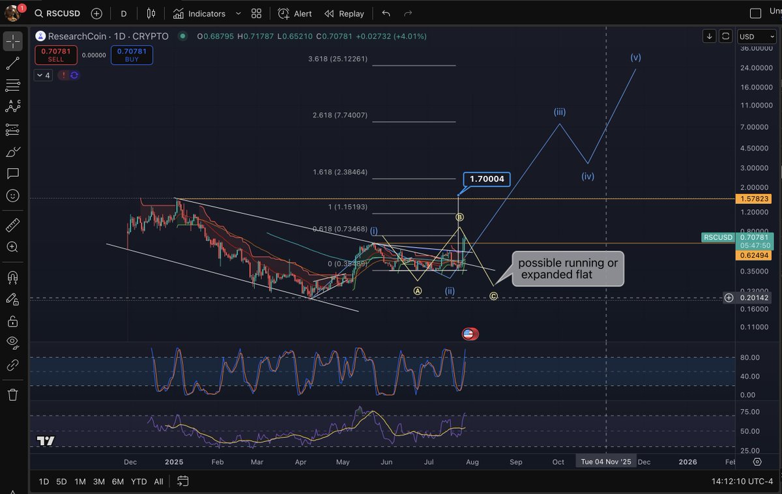Screen dimensions: 782x494
Task: Open the chart settings gear icon
Action: point(757,461)
